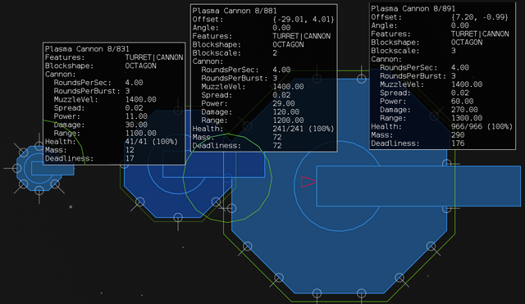Click the red triangle command marker
The image size is (525, 304).
pos(308,182)
